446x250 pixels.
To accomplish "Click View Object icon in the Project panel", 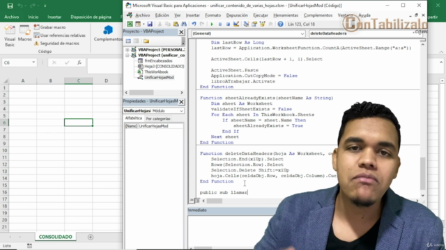I will (x=136, y=41).
